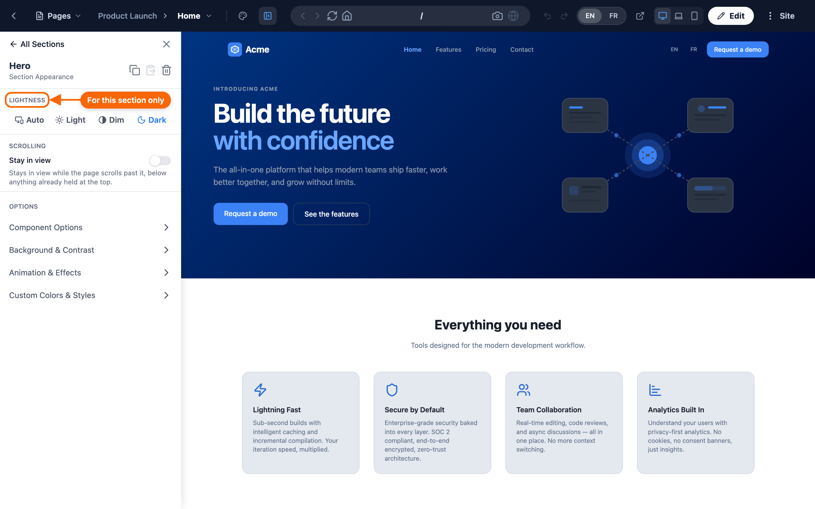This screenshot has height=509, width=815.
Task: Set lightness to Light
Action: click(70, 120)
